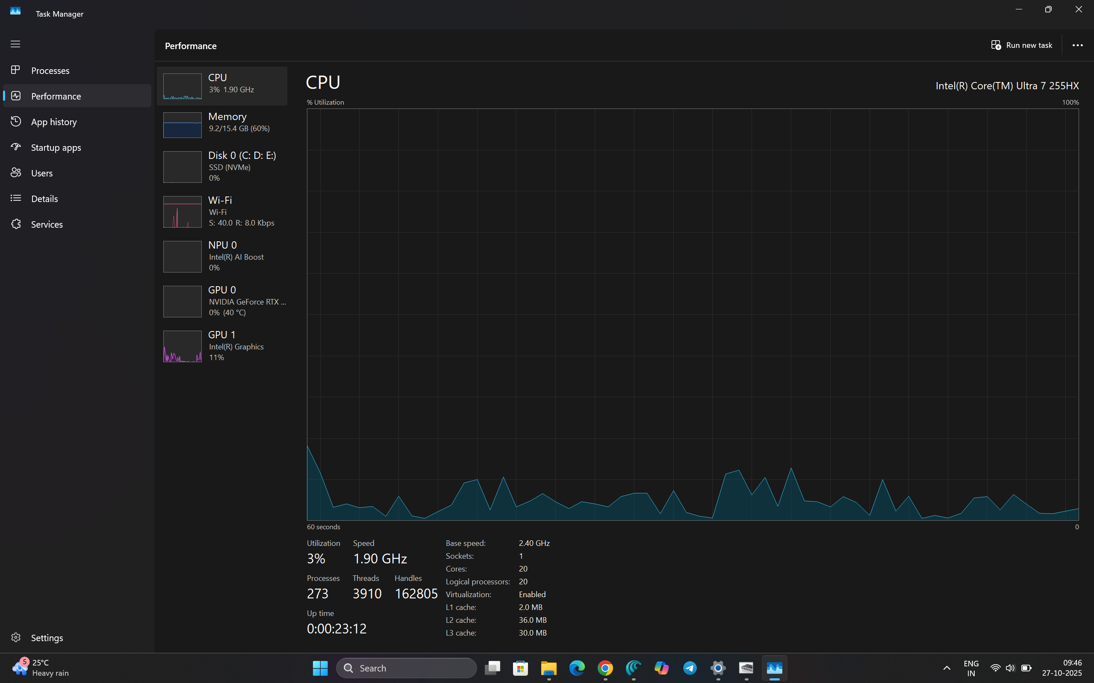
Task: Click the Run new task icon
Action: (996, 45)
